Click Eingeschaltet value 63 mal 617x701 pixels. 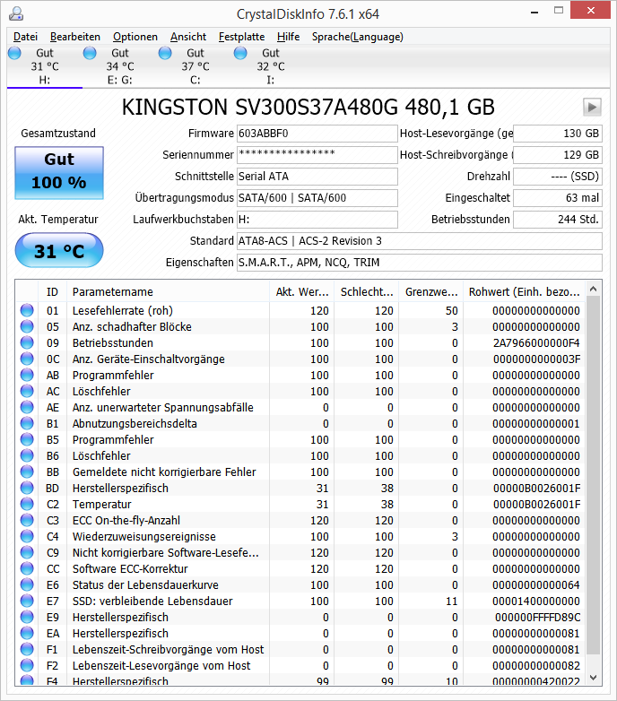point(558,197)
